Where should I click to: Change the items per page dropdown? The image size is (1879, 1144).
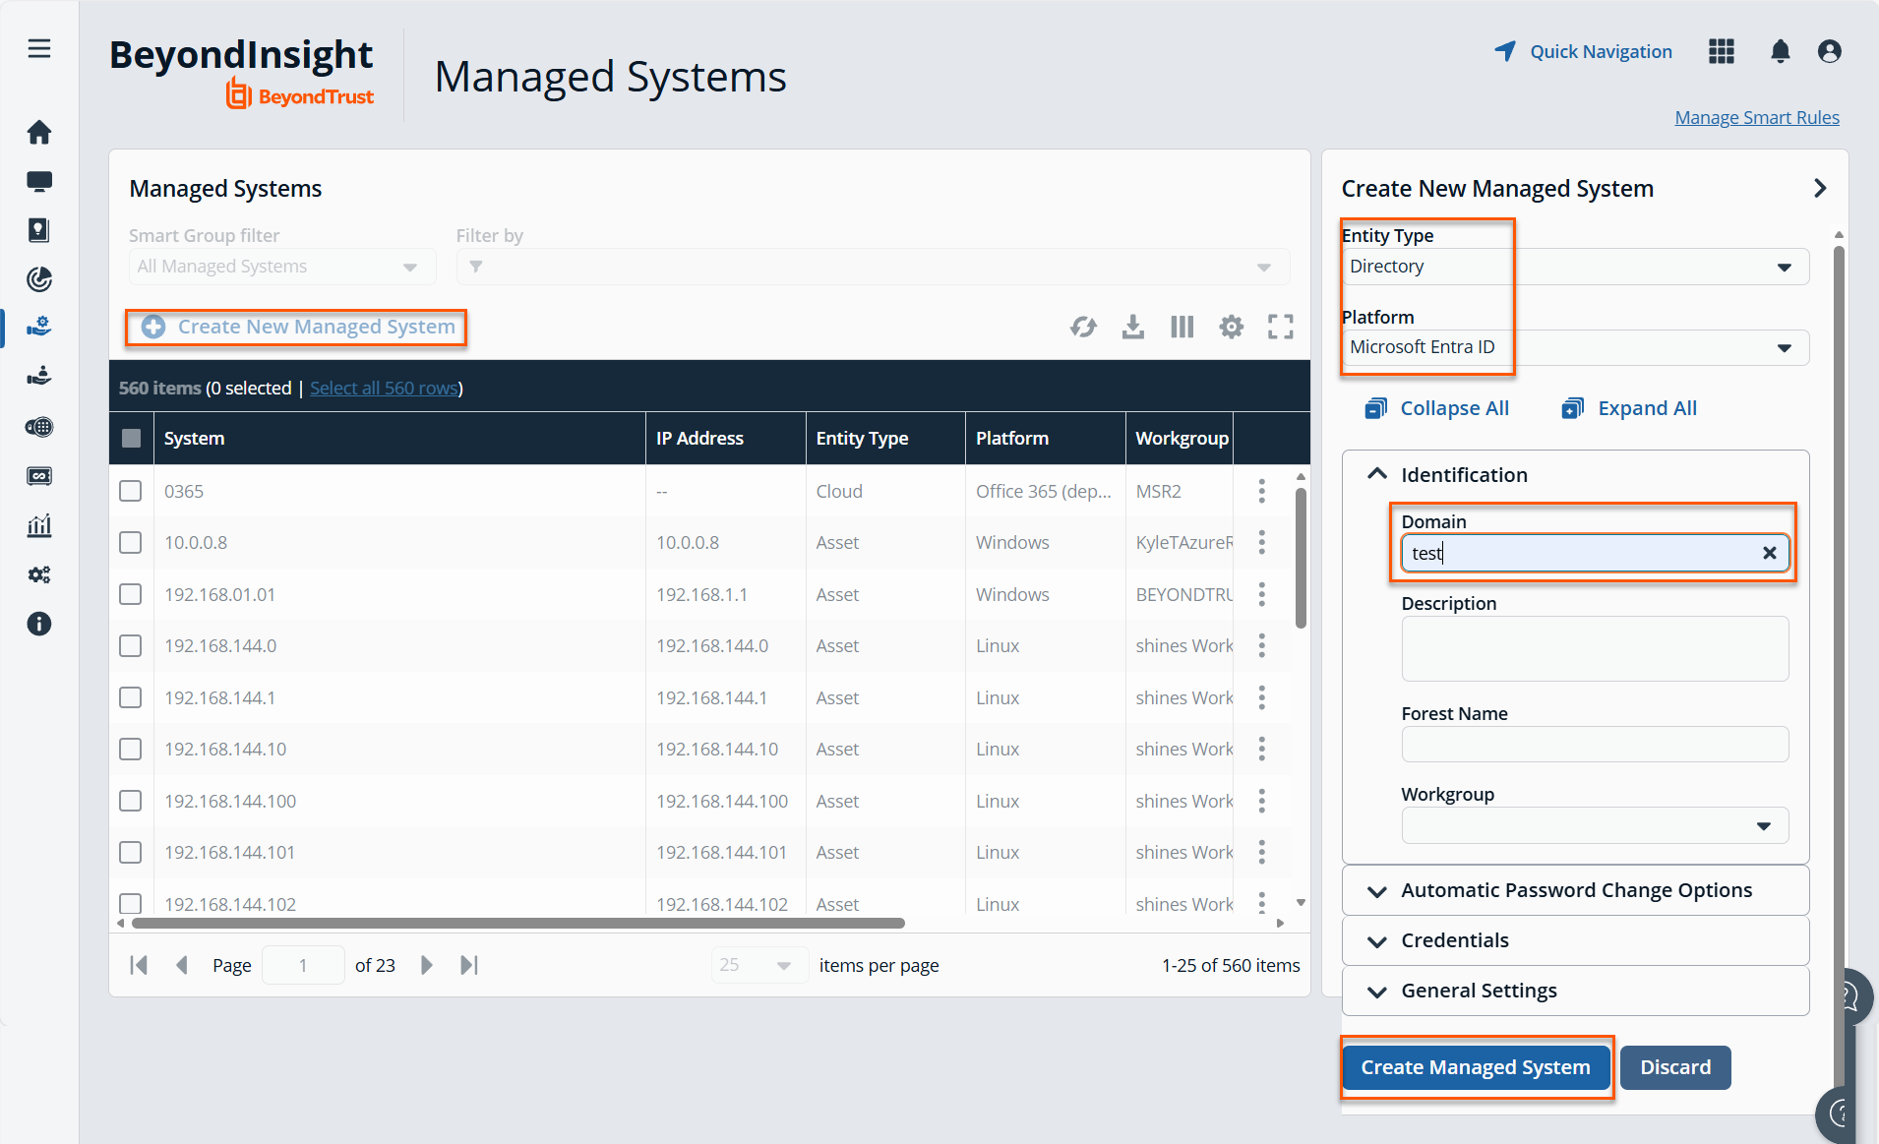pyautogui.click(x=759, y=965)
